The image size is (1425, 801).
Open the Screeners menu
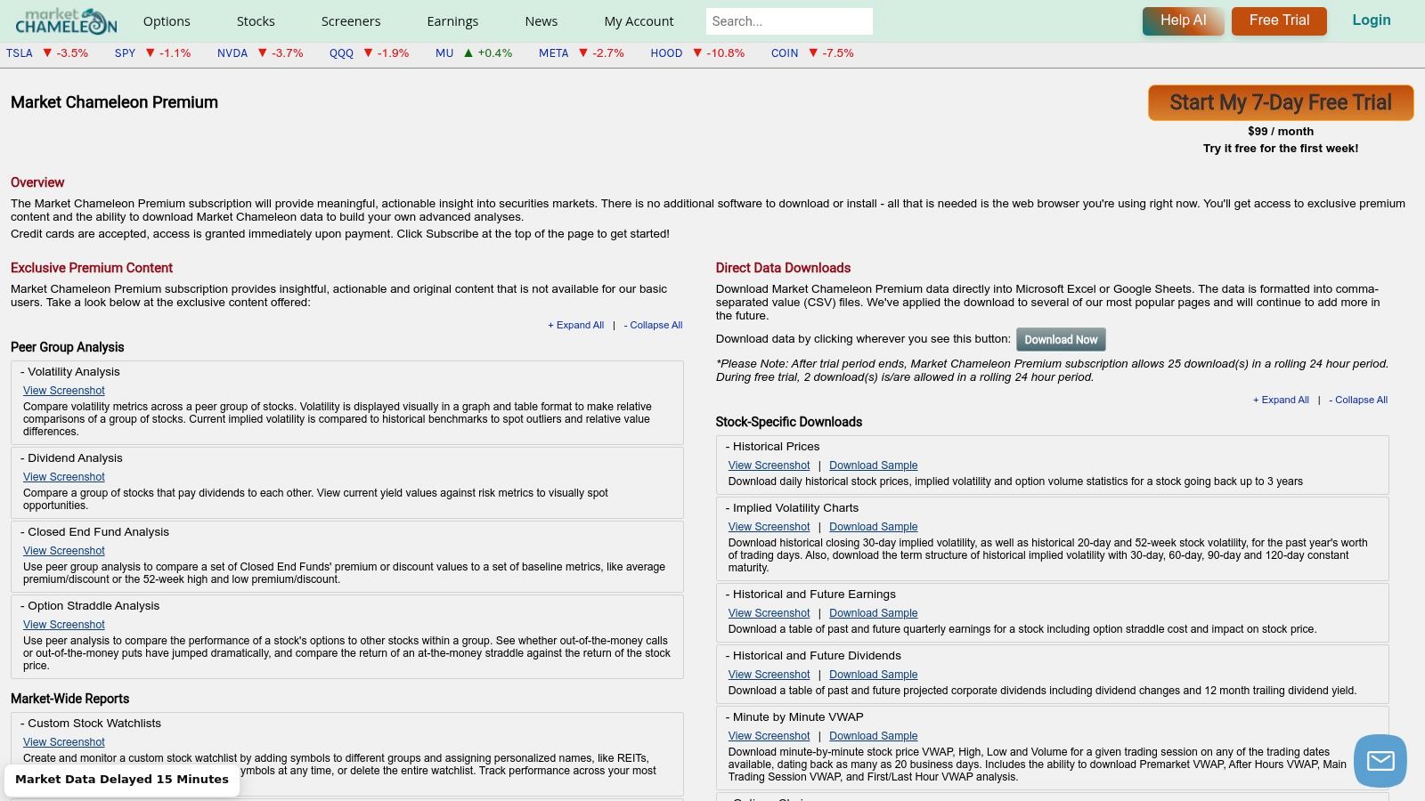(350, 21)
